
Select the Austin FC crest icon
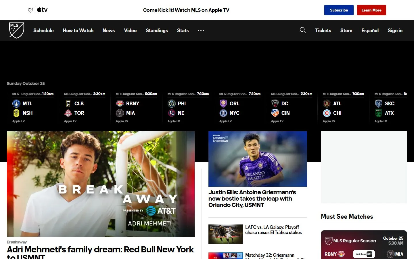pos(379,113)
